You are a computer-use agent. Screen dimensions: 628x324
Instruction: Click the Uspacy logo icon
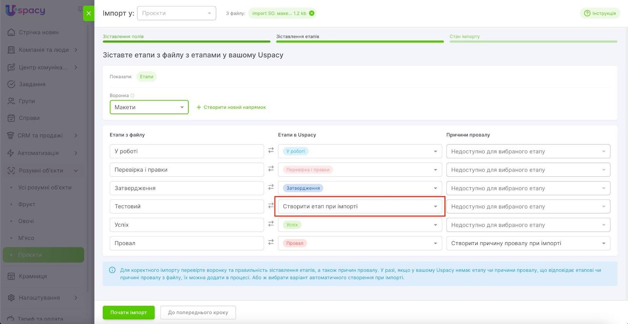pyautogui.click(x=11, y=10)
